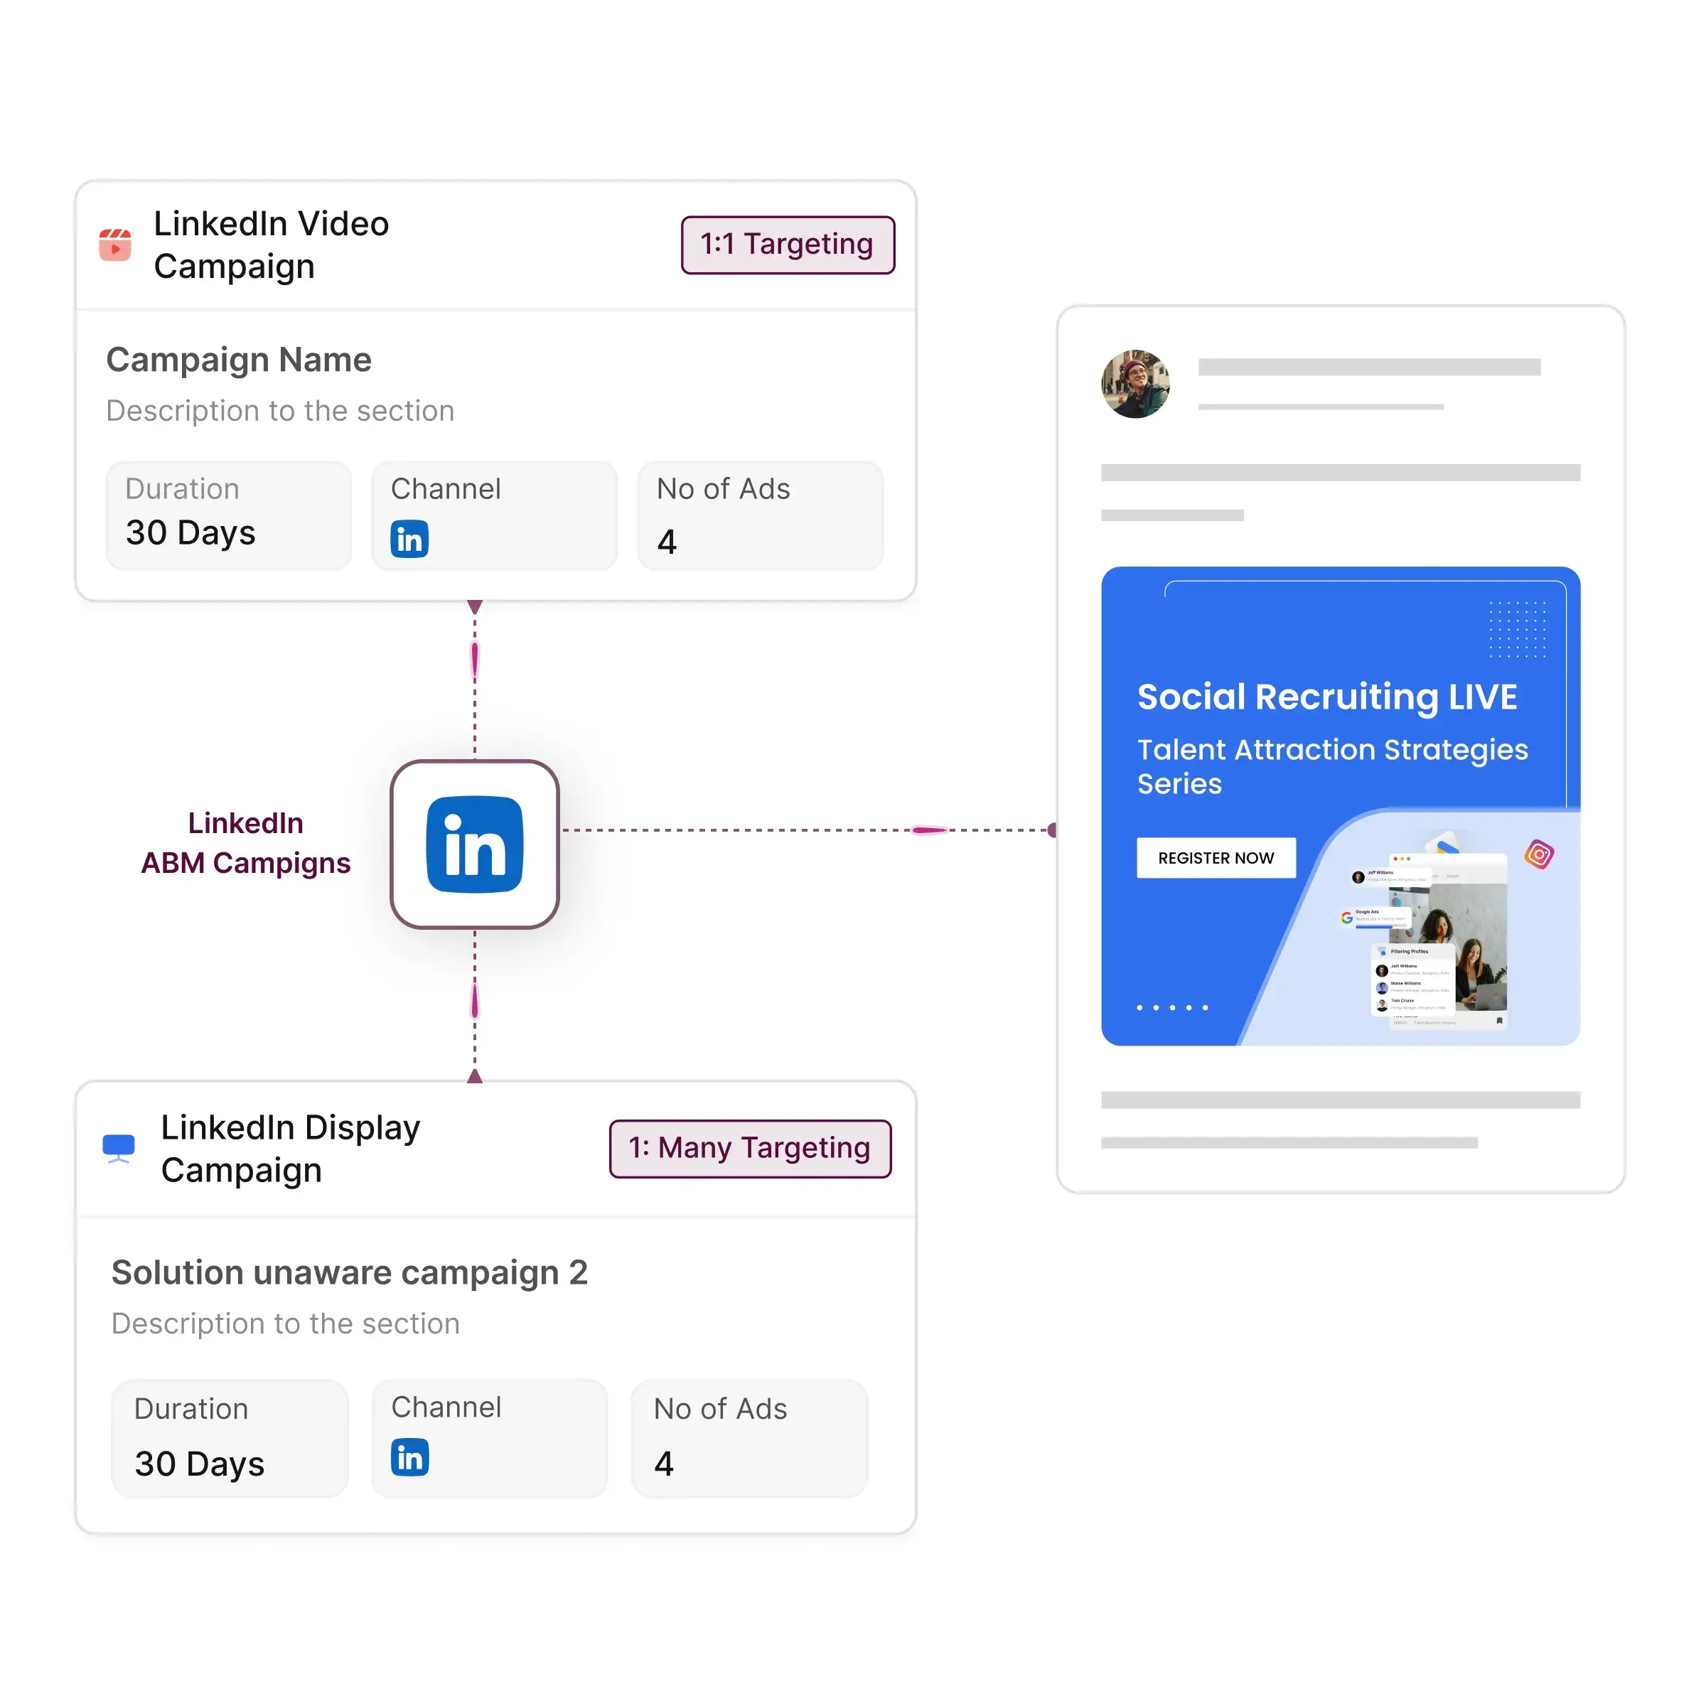The image size is (1706, 1706).
Task: Click Duration box in Display Campaign card
Action: [230, 1439]
